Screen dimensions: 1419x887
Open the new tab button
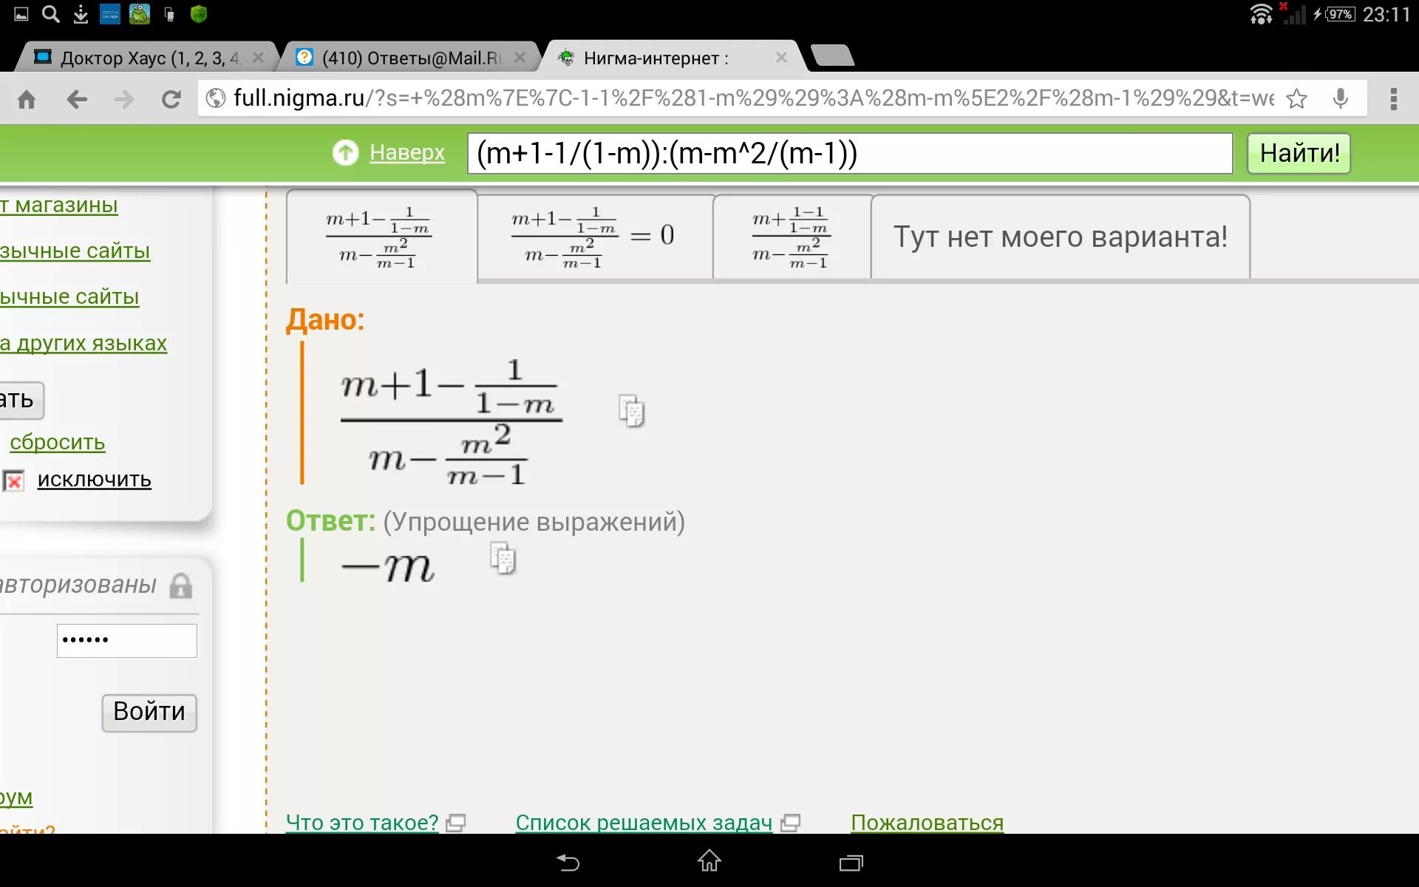coord(832,56)
